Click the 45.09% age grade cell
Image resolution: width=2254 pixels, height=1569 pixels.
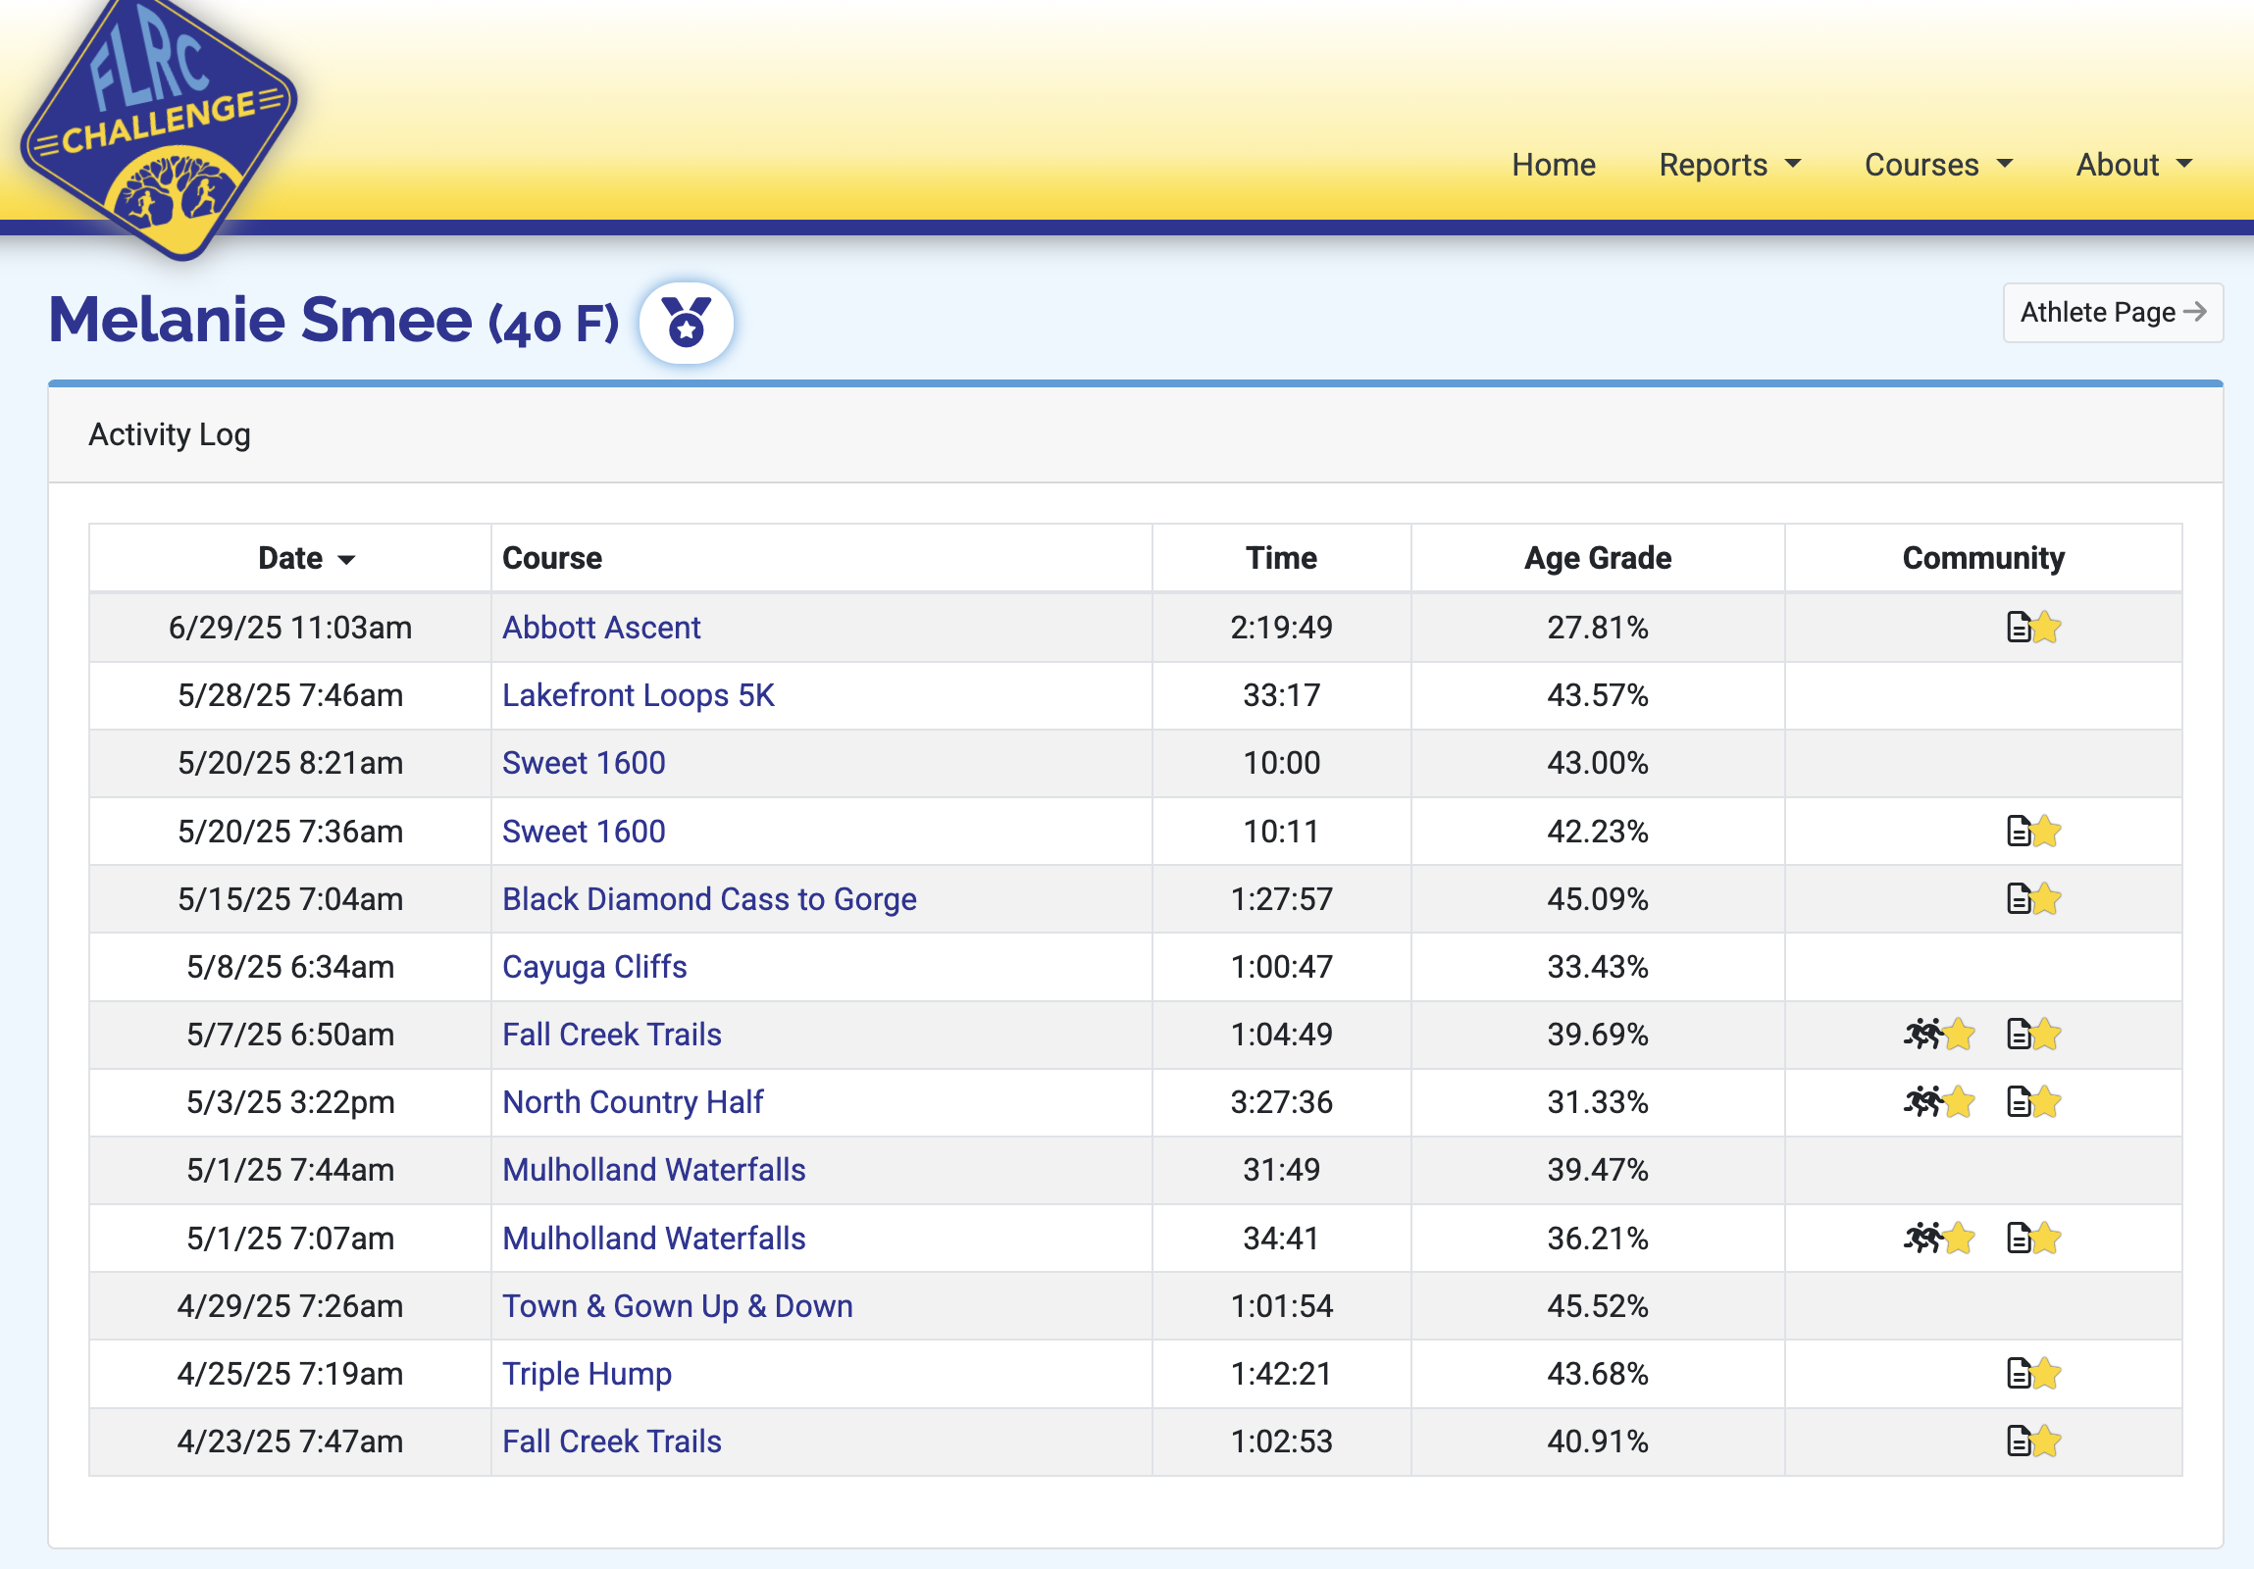point(1597,899)
